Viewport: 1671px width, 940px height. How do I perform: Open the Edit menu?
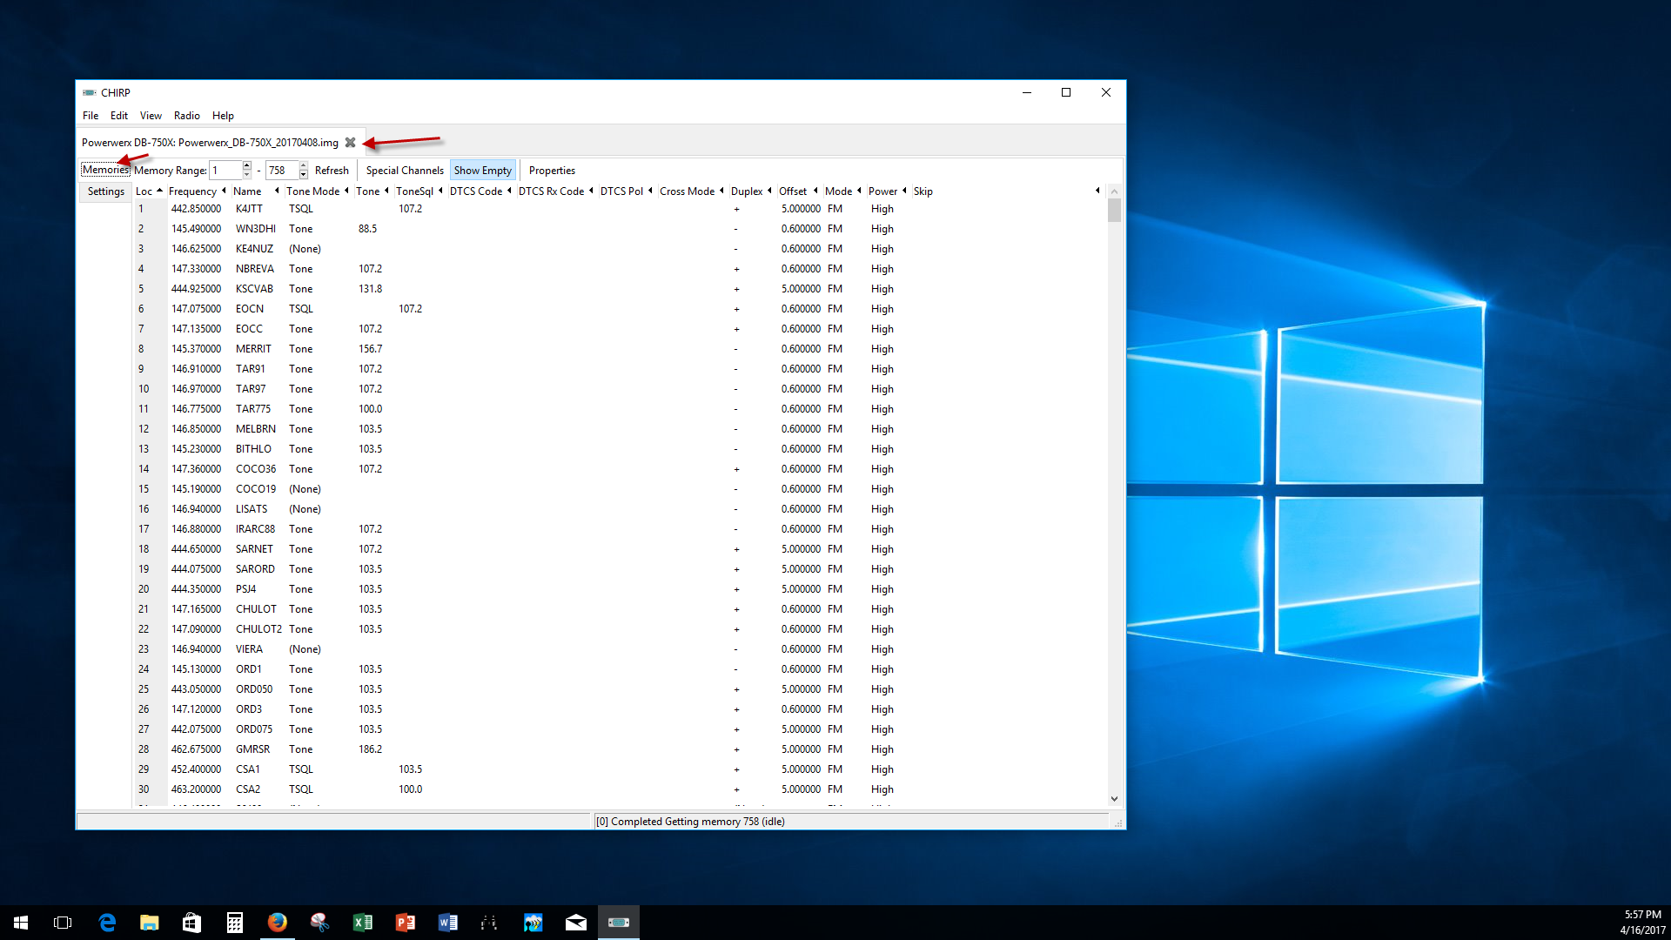click(x=119, y=116)
